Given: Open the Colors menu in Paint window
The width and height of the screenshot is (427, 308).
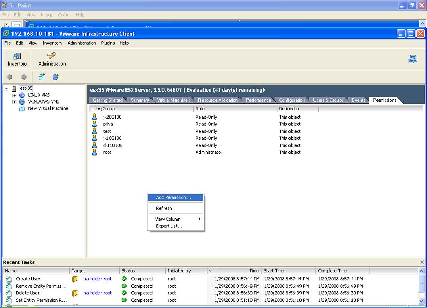Looking at the screenshot, I should pyautogui.click(x=64, y=15).
